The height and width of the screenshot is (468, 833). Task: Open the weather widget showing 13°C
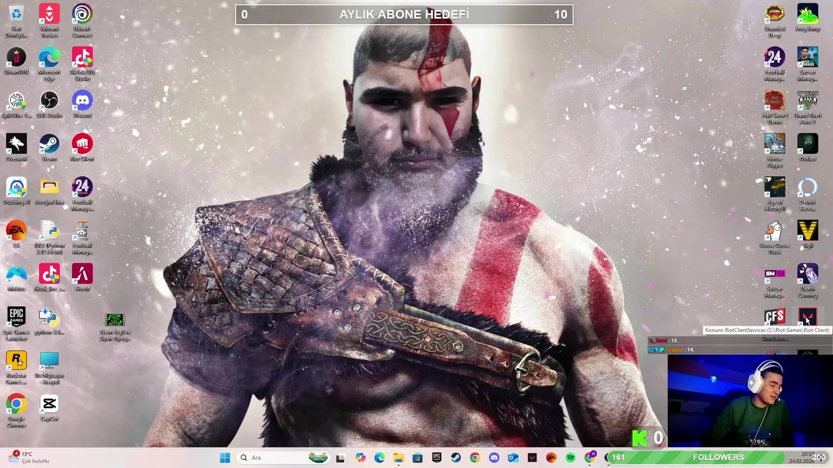[x=27, y=458]
